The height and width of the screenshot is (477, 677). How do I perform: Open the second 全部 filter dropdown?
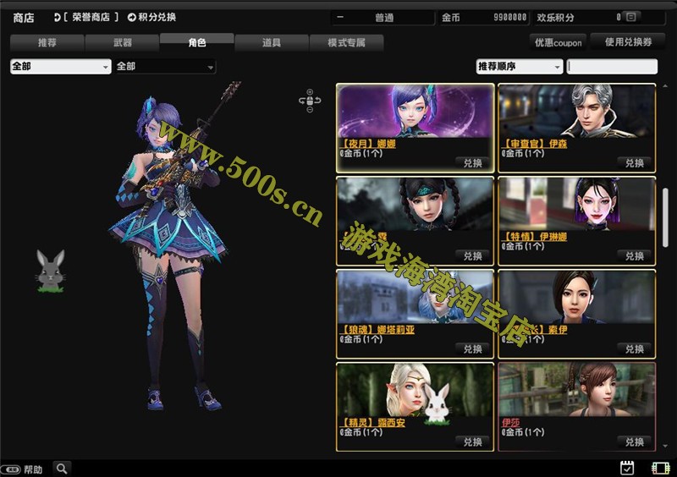click(x=164, y=66)
